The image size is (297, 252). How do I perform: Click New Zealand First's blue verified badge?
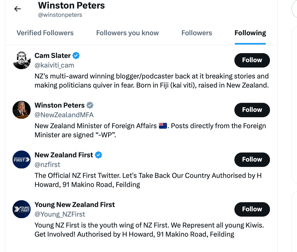click(98, 155)
